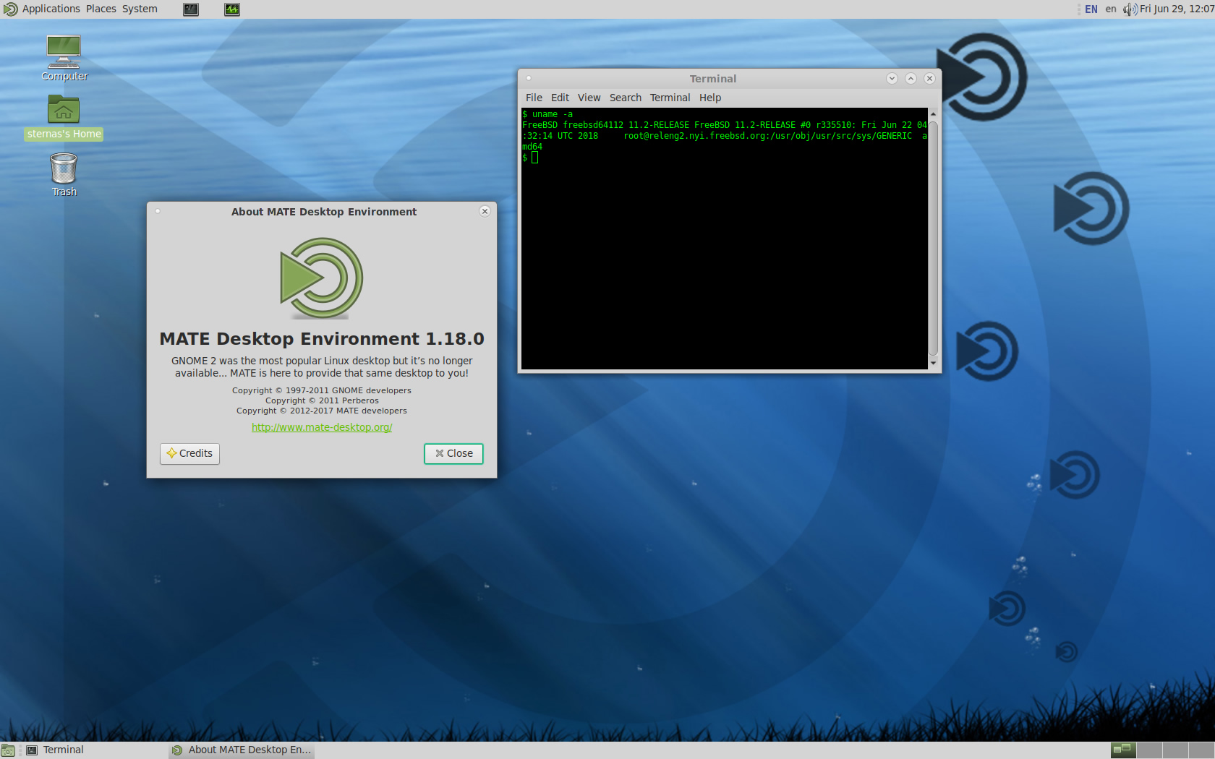Viewport: 1215px width, 759px height.
Task: Click the 'Copyright © 1997-2011 GNOME developers' line
Action: tap(322, 390)
